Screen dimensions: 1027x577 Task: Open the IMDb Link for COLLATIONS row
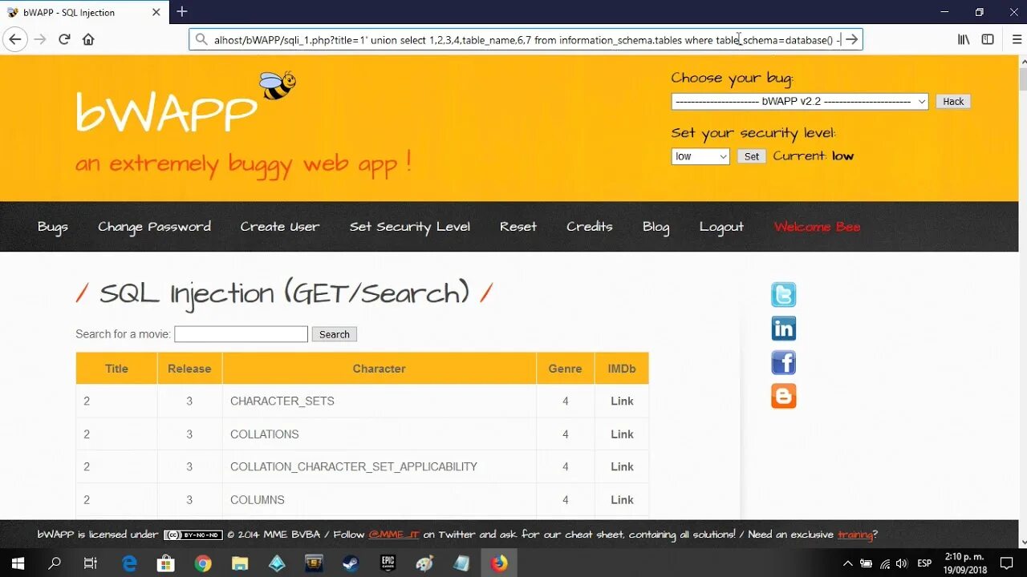coord(622,434)
